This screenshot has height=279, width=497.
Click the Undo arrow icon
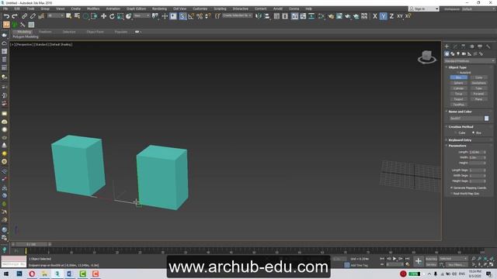(6, 16)
